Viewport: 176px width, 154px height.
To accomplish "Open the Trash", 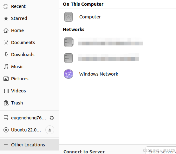I will (29, 103).
